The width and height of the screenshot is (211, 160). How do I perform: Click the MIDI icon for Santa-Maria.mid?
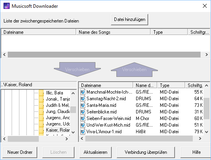[x=83, y=105]
